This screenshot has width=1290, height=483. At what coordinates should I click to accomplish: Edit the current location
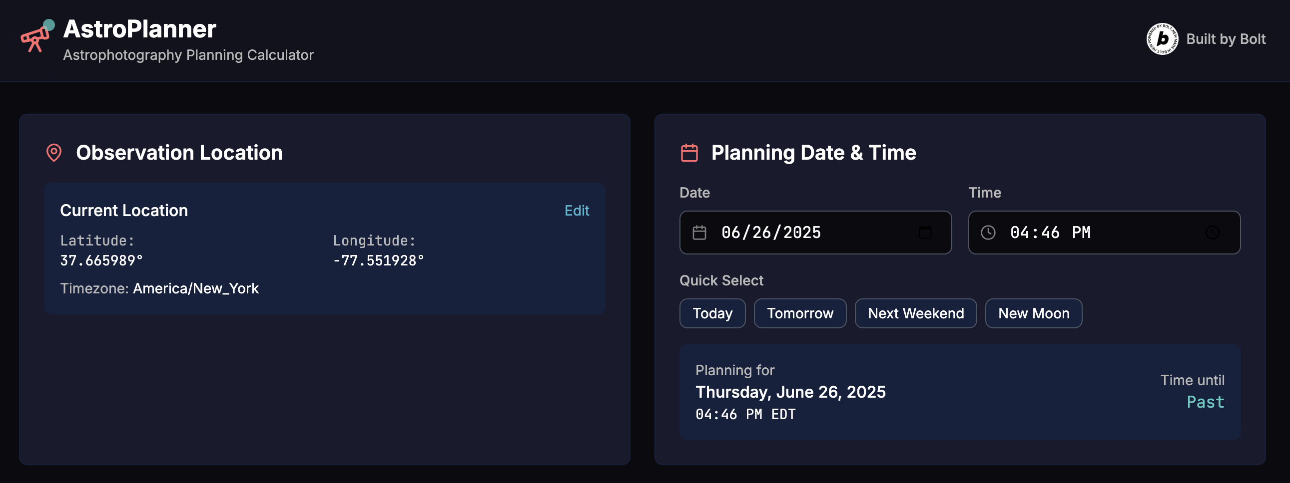click(x=577, y=211)
